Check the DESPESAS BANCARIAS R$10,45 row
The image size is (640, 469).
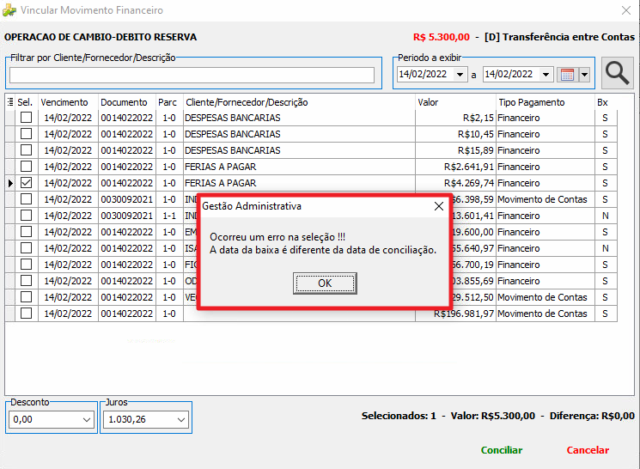tap(26, 134)
